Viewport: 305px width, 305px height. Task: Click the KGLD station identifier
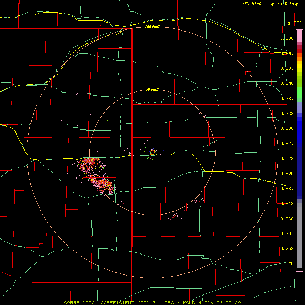coord(190,303)
